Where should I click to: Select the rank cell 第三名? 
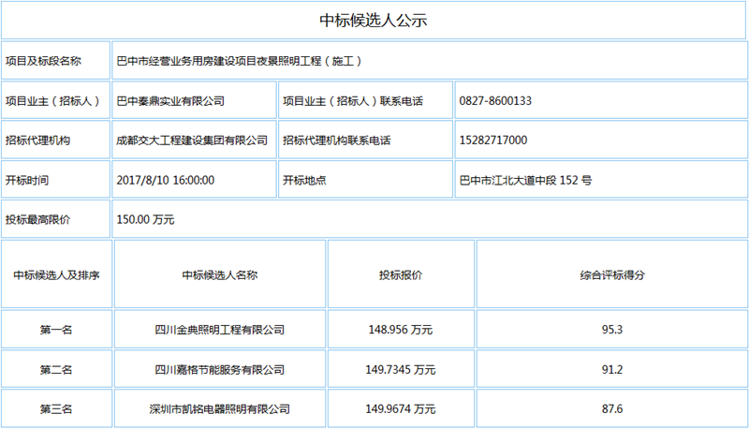(x=56, y=409)
